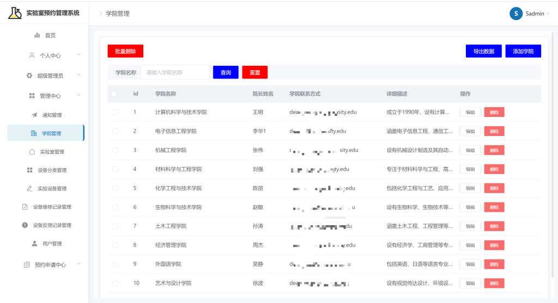Focus the 请输入学院名称 search field
The height and width of the screenshot is (303, 558).
tap(175, 72)
